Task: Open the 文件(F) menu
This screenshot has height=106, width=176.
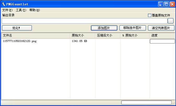Action: pyautogui.click(x=7, y=10)
